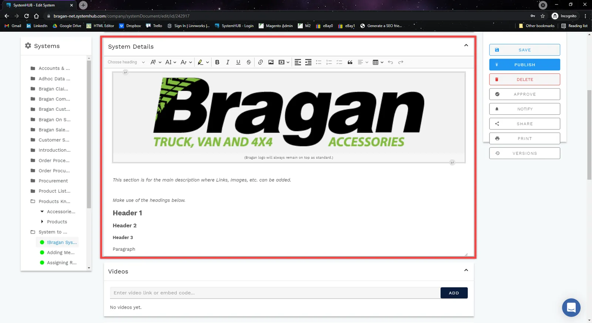
Task: Select the !Bragan Sys... system item
Action: pos(58,242)
